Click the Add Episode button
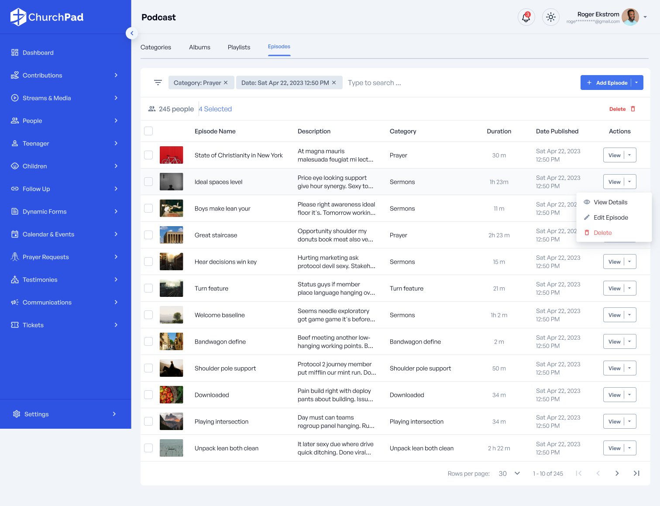 tap(607, 83)
